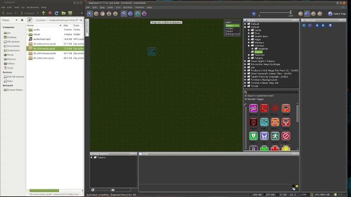The image size is (351, 197).
Task: Click the Forward button in file manager
Action: click(27, 13)
